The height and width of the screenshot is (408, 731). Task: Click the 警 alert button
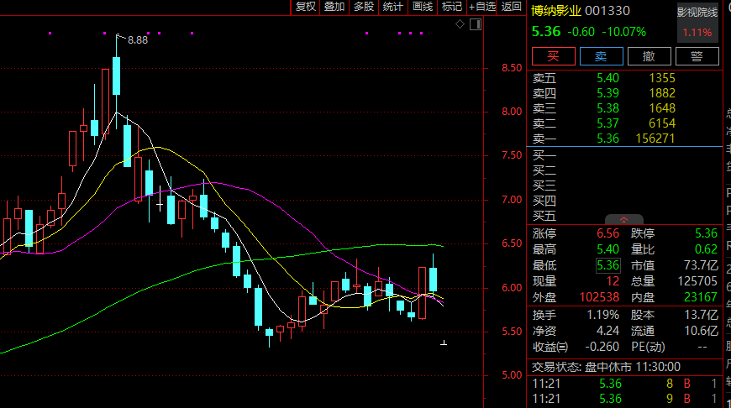(697, 56)
